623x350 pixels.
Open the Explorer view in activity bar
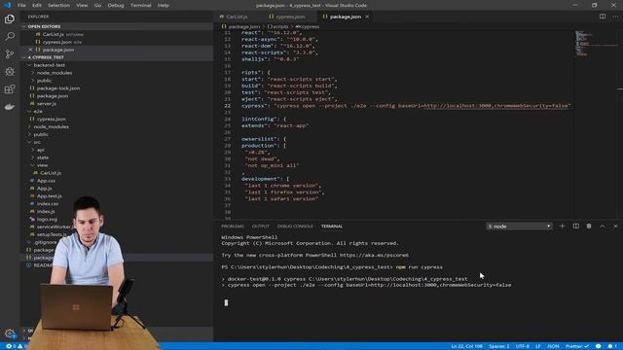[10, 18]
